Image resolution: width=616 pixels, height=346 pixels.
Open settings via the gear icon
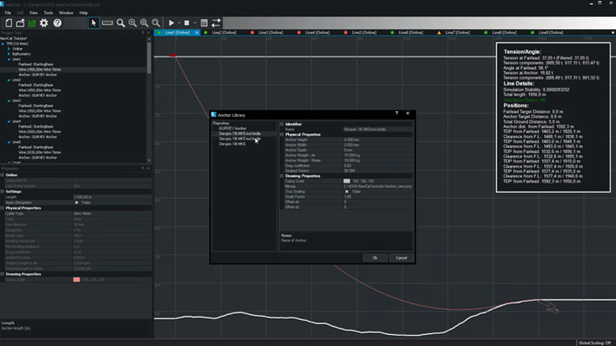[44, 23]
